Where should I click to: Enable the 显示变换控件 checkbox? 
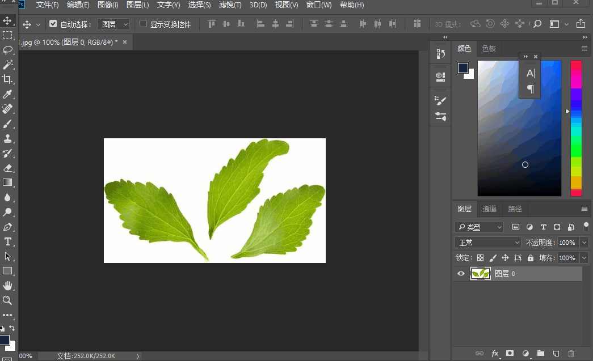pyautogui.click(x=144, y=24)
